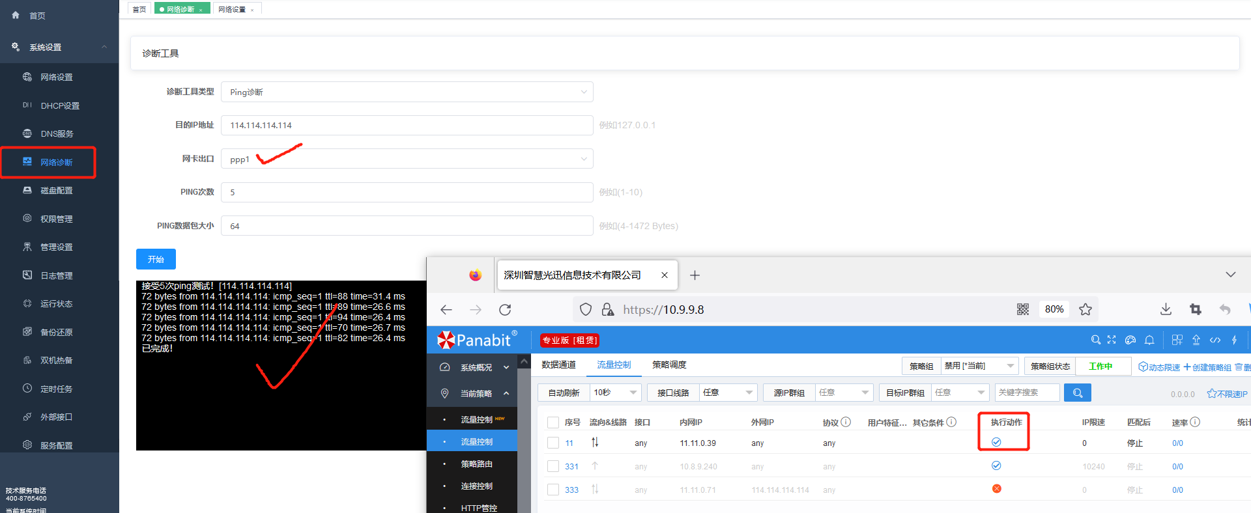The width and height of the screenshot is (1251, 513).
Task: Open the 网卡出口 ppp1 dropdown
Action: tap(407, 159)
